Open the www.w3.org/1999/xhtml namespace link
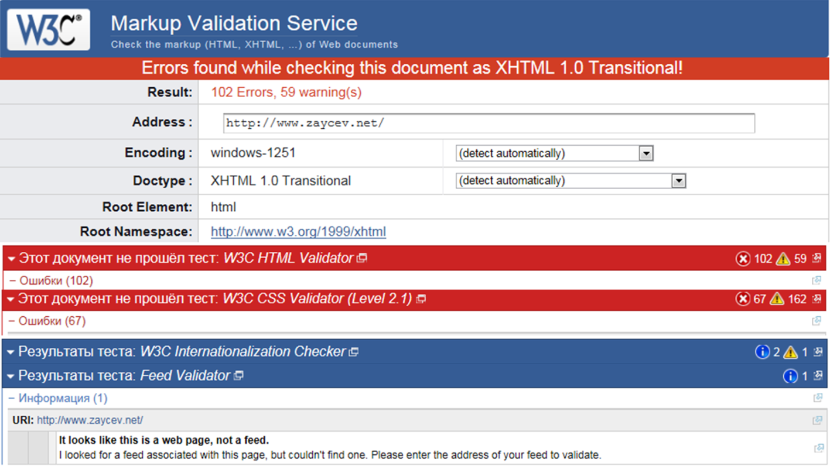 pos(298,231)
